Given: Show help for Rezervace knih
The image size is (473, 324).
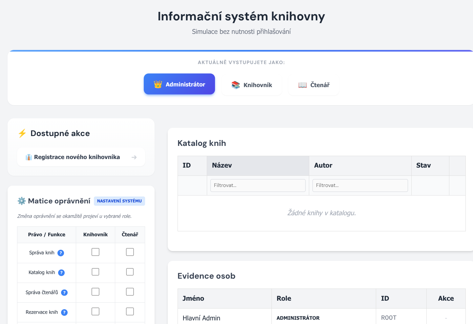Looking at the screenshot, I should tap(64, 312).
